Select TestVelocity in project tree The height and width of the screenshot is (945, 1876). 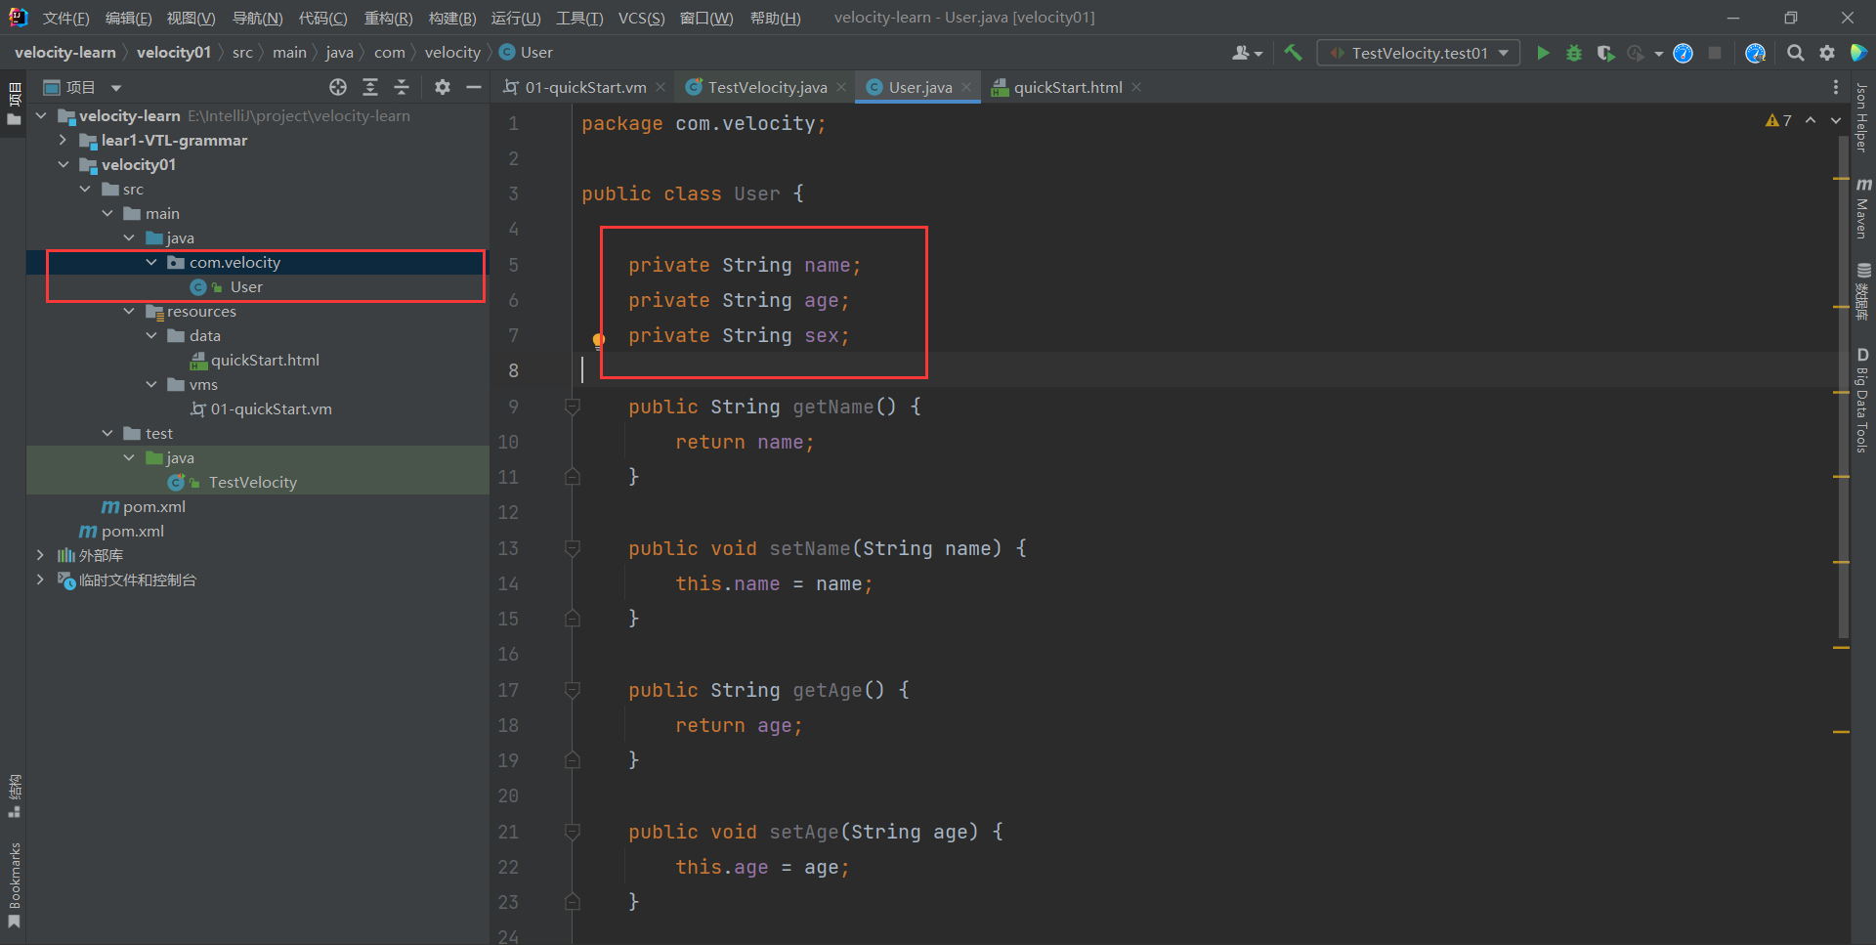[x=252, y=482]
